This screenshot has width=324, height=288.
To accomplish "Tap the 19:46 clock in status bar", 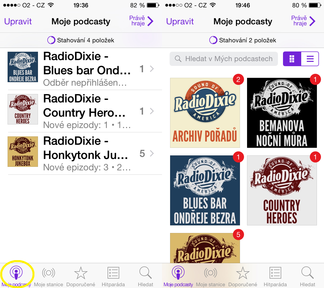I will [x=242, y=5].
